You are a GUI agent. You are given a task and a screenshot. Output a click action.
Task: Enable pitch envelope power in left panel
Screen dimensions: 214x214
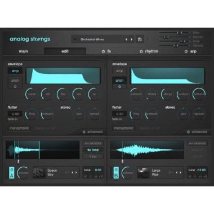(x=15, y=87)
